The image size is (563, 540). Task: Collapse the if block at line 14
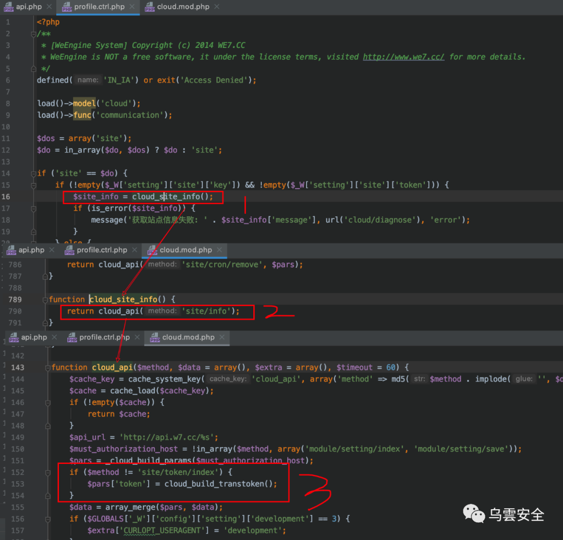coord(33,174)
